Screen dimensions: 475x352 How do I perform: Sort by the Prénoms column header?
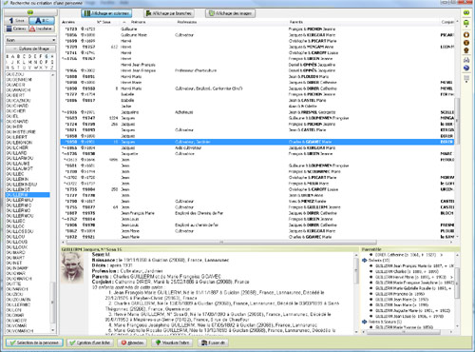(x=138, y=22)
